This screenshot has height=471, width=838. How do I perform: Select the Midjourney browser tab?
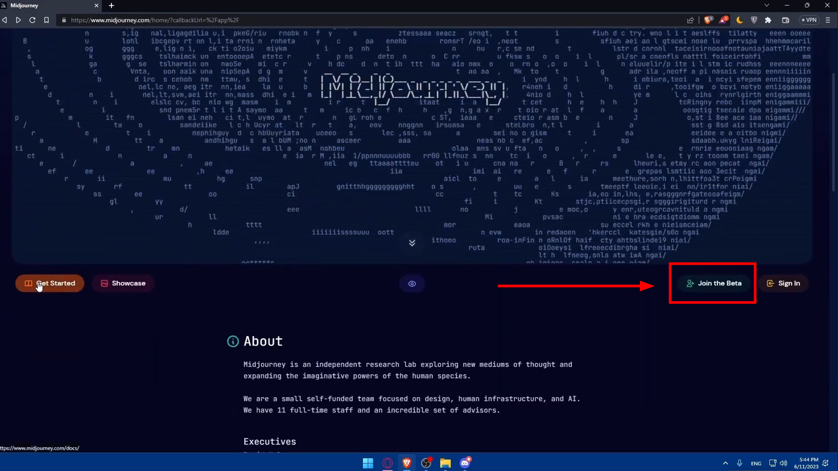pyautogui.click(x=50, y=5)
